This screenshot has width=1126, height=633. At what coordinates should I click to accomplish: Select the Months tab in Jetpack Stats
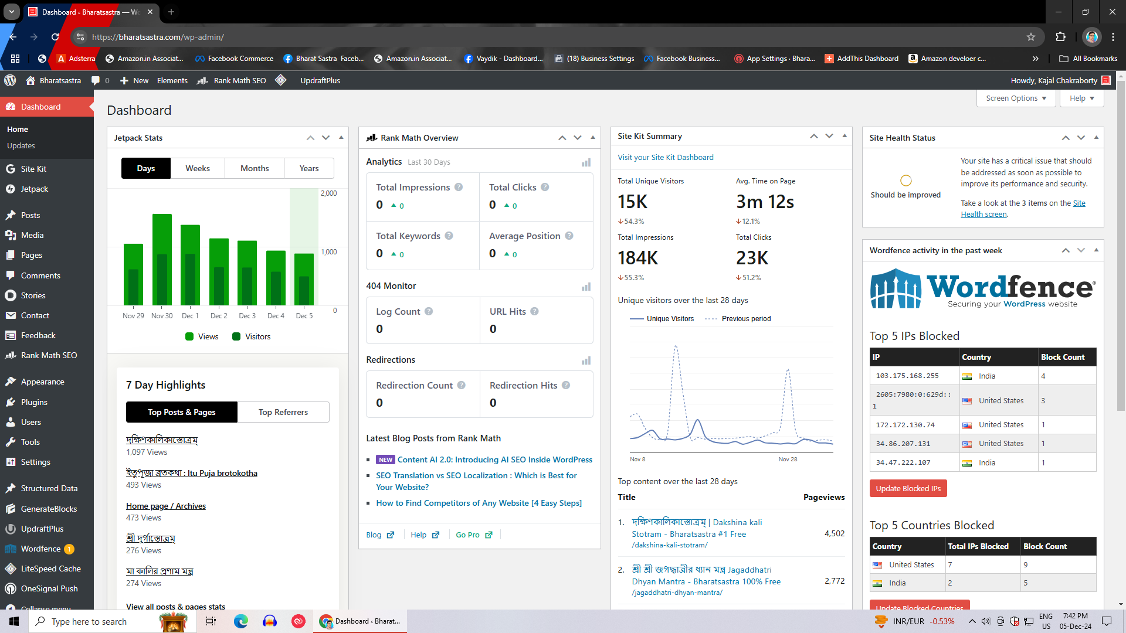click(255, 168)
